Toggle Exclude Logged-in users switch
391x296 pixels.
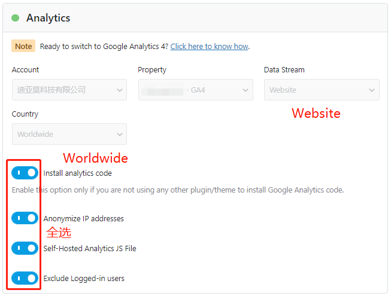click(25, 278)
